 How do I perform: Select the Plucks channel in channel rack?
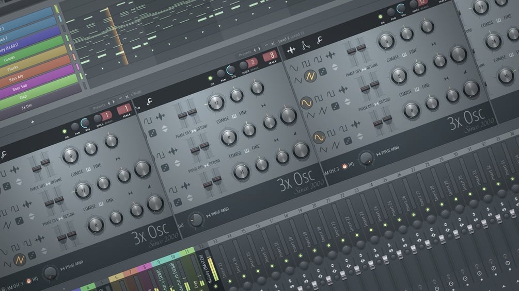pos(34,60)
